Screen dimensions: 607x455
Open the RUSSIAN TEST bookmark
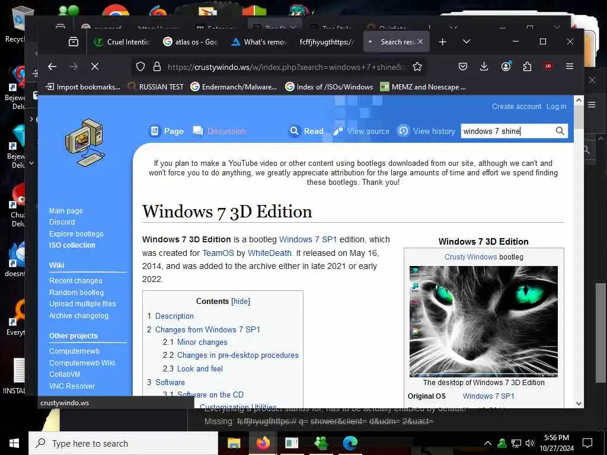[156, 87]
